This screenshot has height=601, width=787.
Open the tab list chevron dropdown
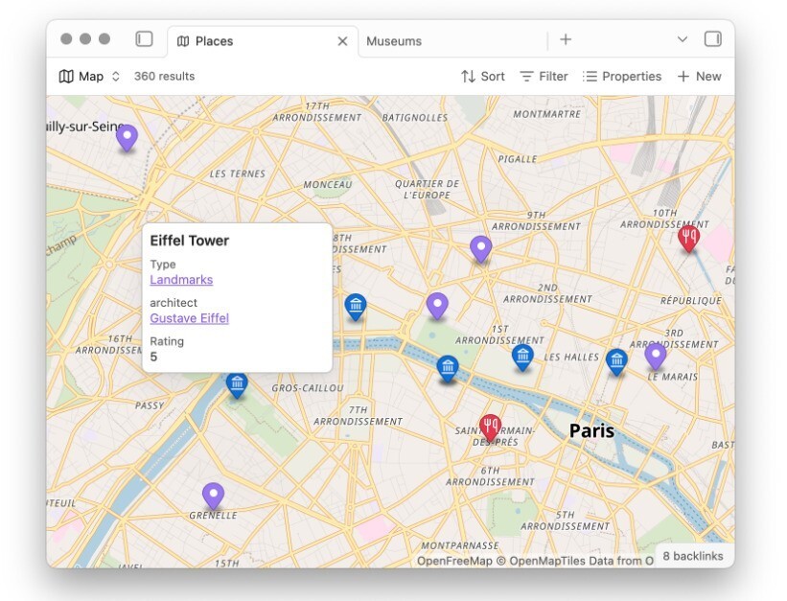click(x=683, y=39)
